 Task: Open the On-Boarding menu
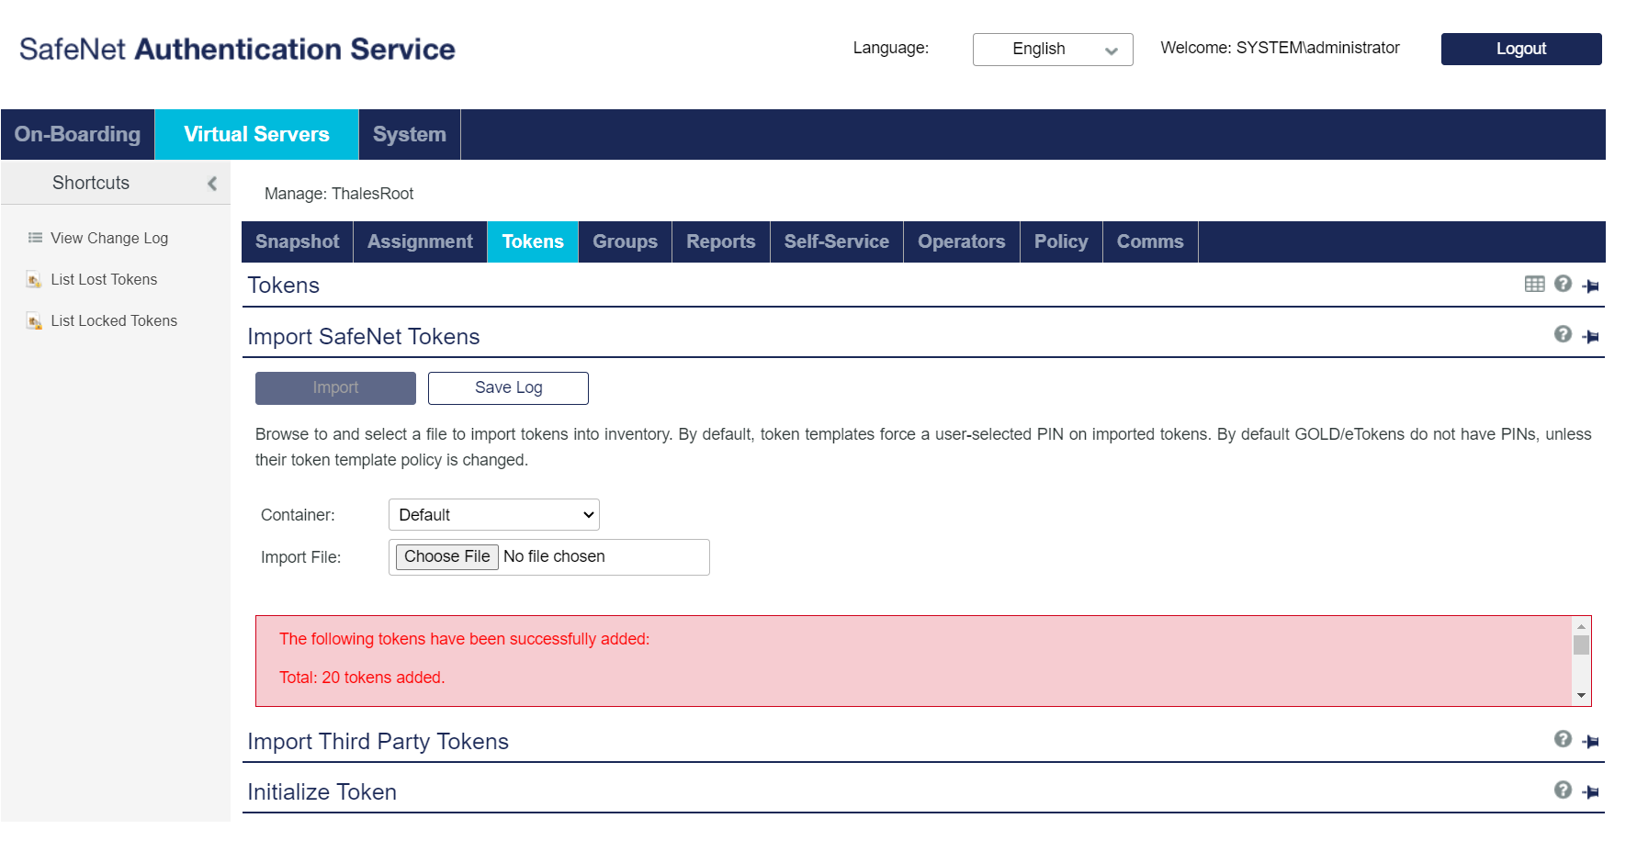(x=78, y=134)
